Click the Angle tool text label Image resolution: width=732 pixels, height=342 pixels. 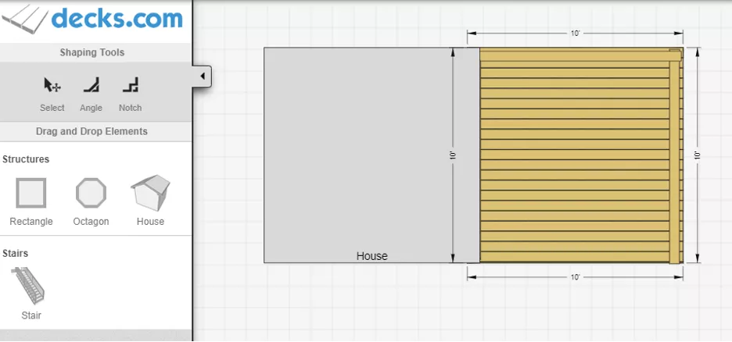tap(91, 108)
